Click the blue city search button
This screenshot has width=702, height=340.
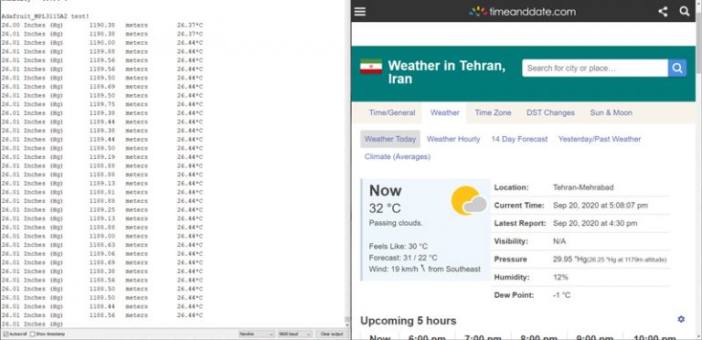pos(677,69)
